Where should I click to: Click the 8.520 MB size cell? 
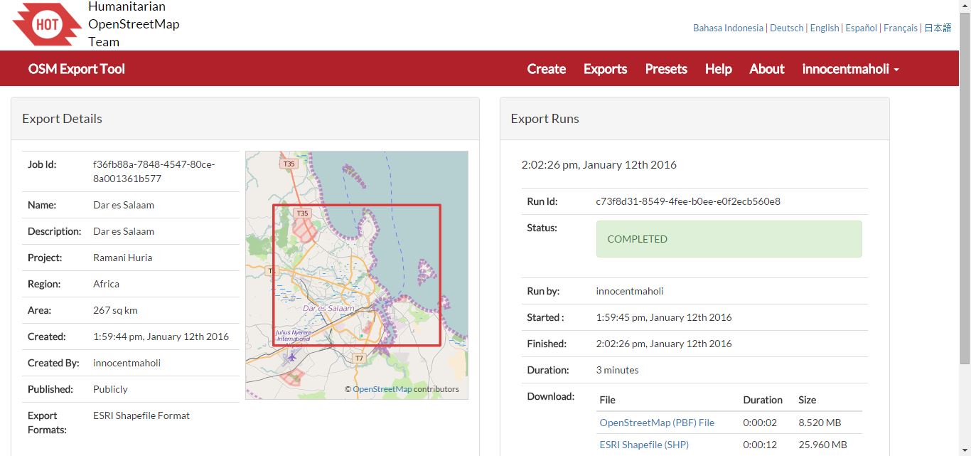pyautogui.click(x=820, y=423)
